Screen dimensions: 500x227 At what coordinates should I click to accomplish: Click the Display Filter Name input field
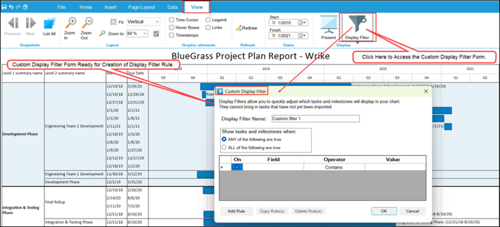click(x=316, y=119)
